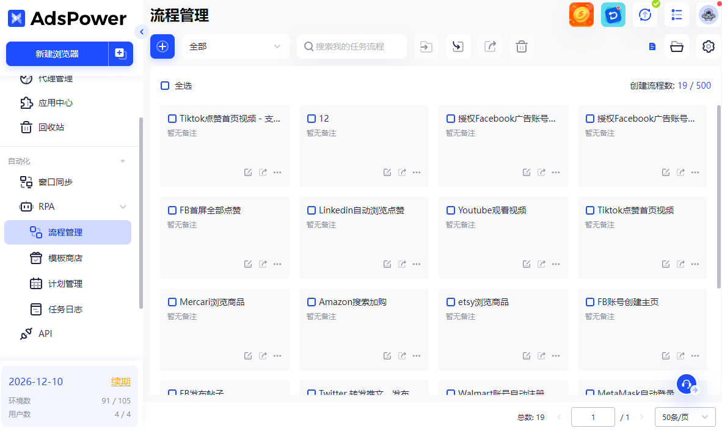Check the etsy浏览商品 checkbox
Screen dimensions: 722x431
pyautogui.click(x=451, y=302)
